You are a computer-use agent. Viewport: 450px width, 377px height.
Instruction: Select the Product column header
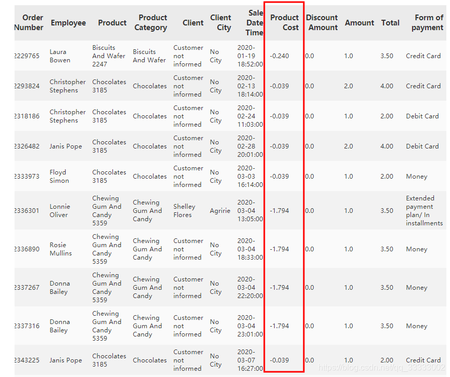[x=112, y=23]
